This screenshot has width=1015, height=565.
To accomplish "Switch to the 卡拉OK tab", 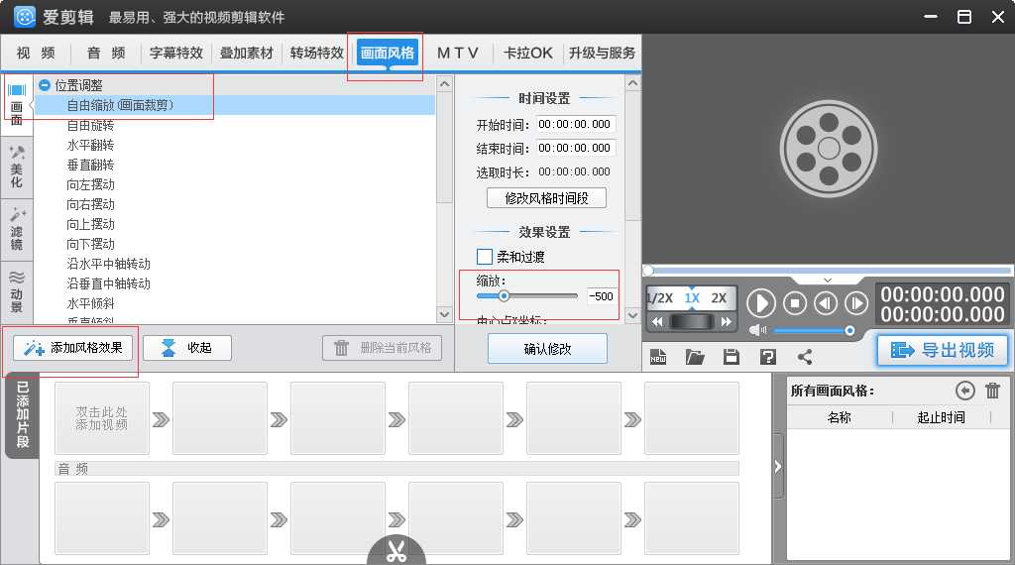I will click(528, 53).
